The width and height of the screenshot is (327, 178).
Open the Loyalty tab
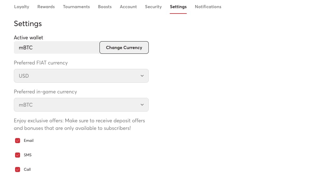coord(22,7)
